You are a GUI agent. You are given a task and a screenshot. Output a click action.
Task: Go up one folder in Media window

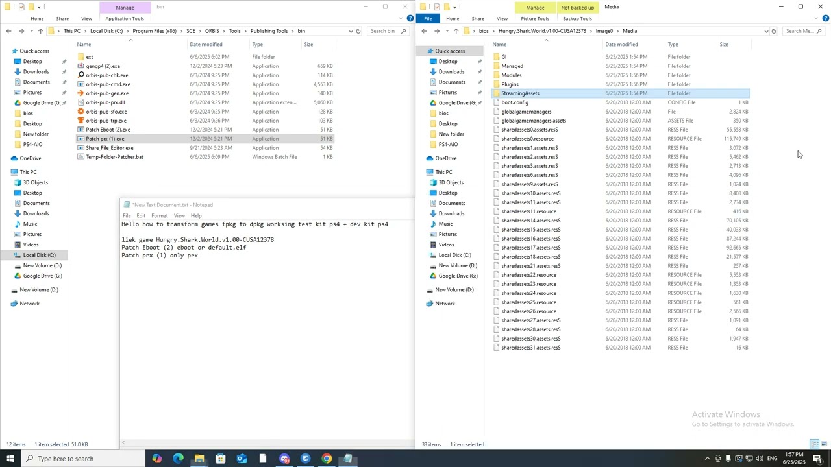(456, 31)
